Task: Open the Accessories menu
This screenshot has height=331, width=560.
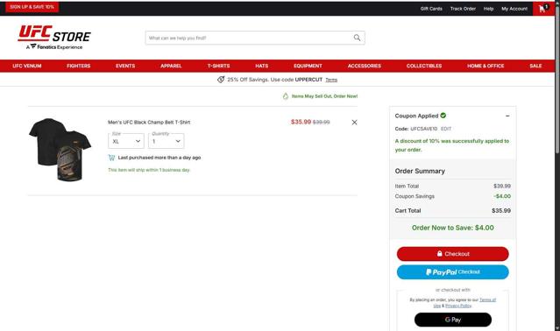Action: click(365, 66)
